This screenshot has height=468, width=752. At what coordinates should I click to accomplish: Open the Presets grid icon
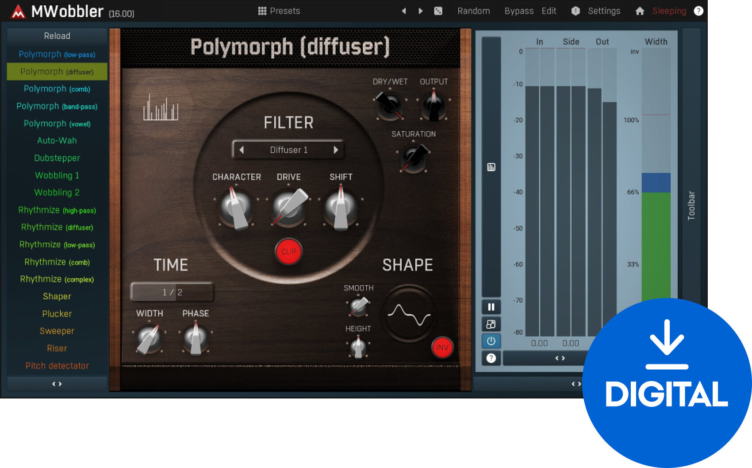coord(262,11)
